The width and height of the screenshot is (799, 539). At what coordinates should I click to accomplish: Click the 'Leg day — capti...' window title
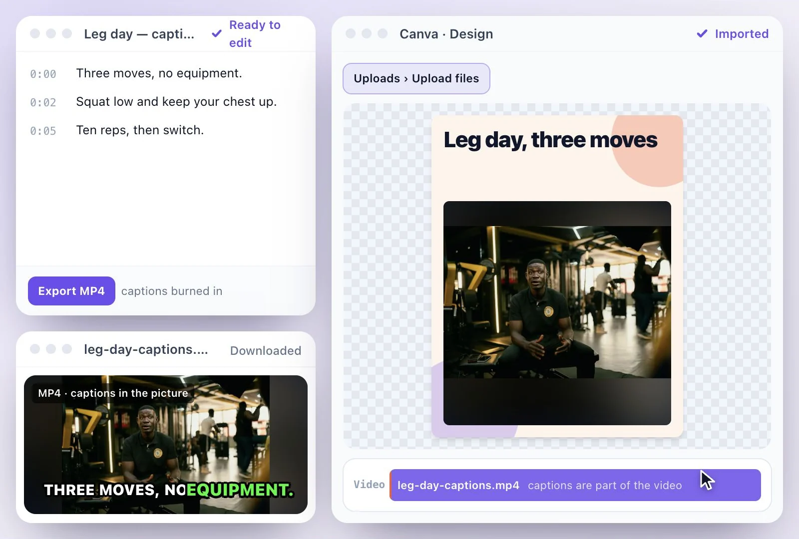(139, 34)
